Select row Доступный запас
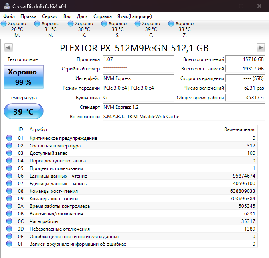 (x=131, y=153)
